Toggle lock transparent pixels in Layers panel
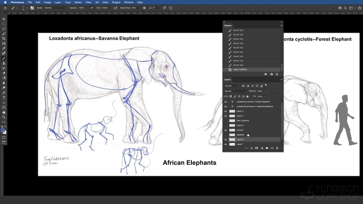 coord(231,97)
